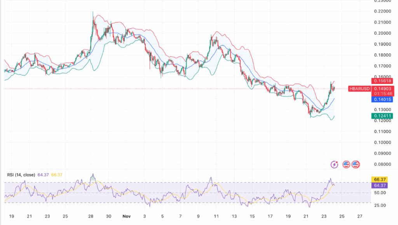
Task: Click the 0.08000 level on price scale
Action: pyautogui.click(x=383, y=164)
